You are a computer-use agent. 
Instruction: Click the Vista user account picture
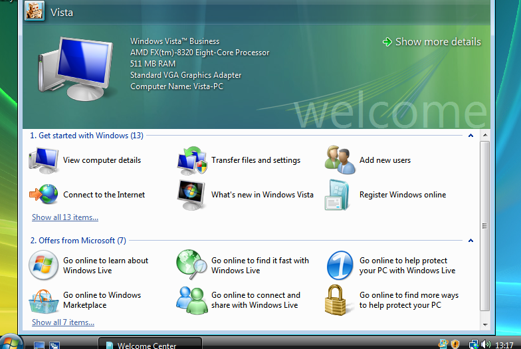coord(35,11)
